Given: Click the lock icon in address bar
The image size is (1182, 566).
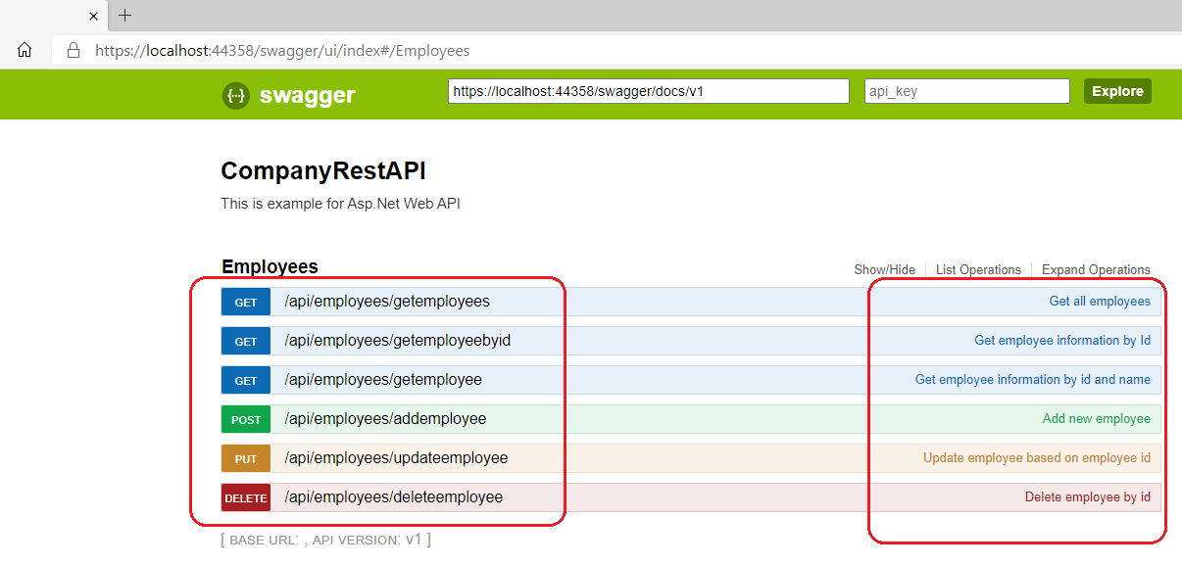Looking at the screenshot, I should click(73, 51).
